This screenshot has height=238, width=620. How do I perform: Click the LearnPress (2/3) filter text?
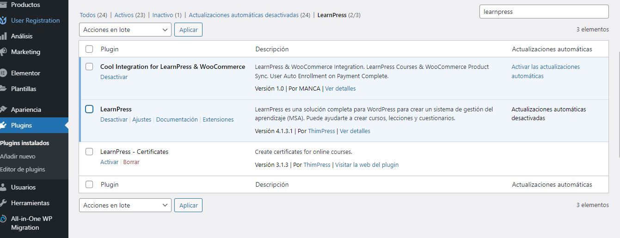[339, 15]
